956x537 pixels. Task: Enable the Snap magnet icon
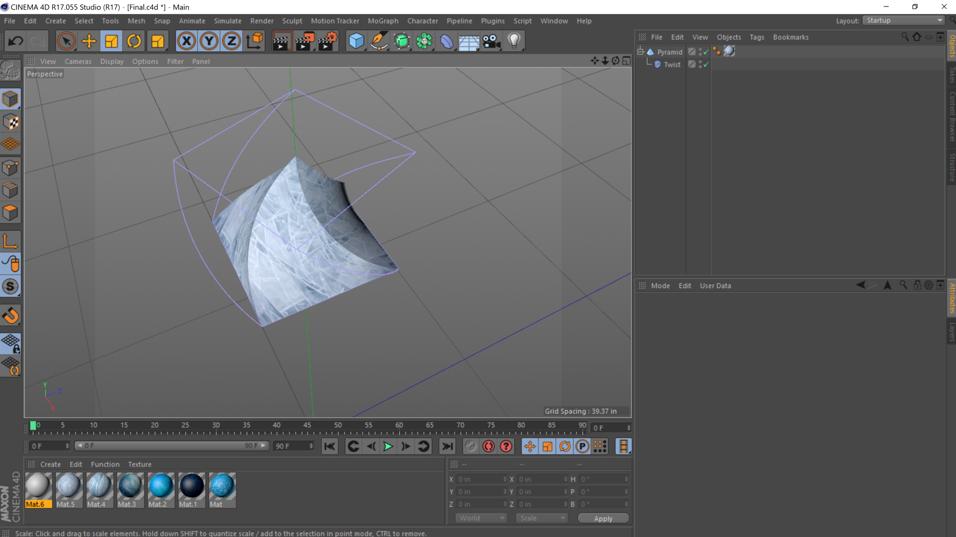click(x=11, y=315)
